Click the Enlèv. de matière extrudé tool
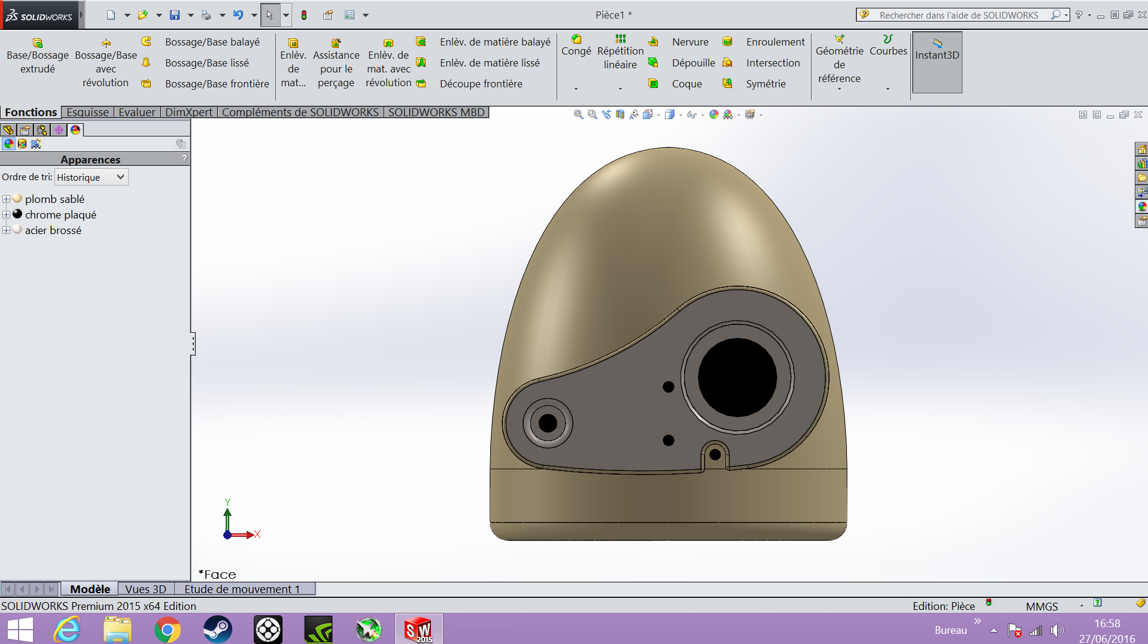 [293, 63]
